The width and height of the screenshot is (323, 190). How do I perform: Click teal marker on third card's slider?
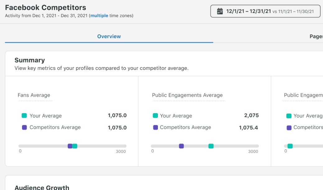290,146
